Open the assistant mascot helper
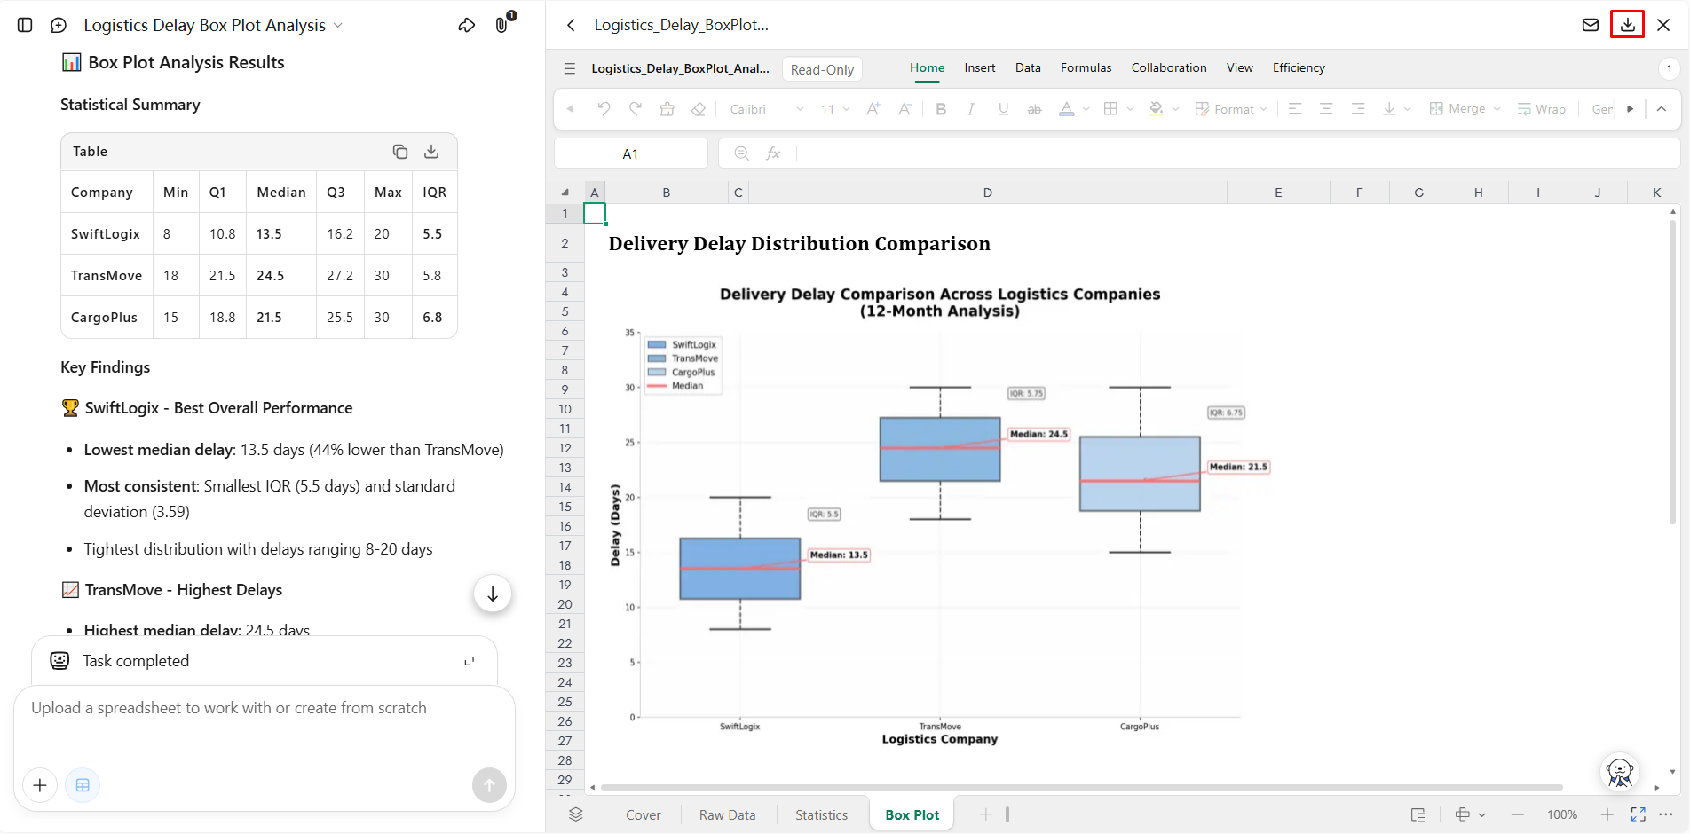 (1620, 772)
